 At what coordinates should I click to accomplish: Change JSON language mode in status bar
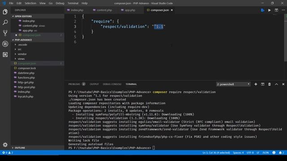coord(265,153)
